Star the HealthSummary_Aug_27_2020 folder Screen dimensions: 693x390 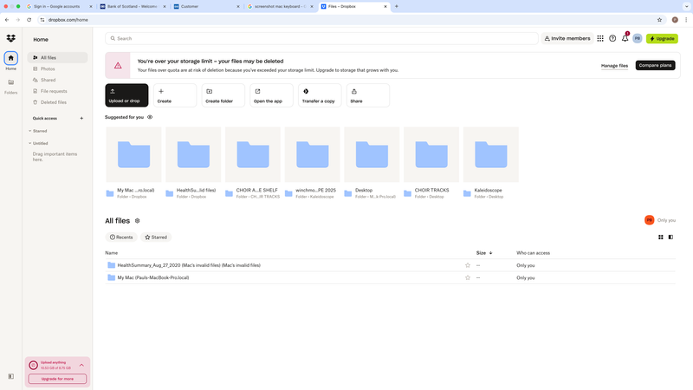[468, 265]
